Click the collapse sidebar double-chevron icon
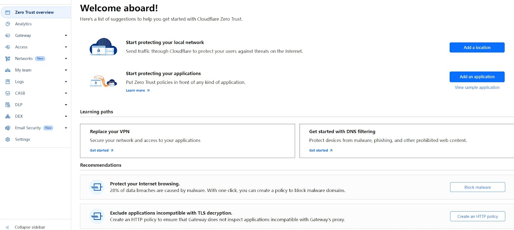Screen dimensions: 514x230 (x=8, y=227)
